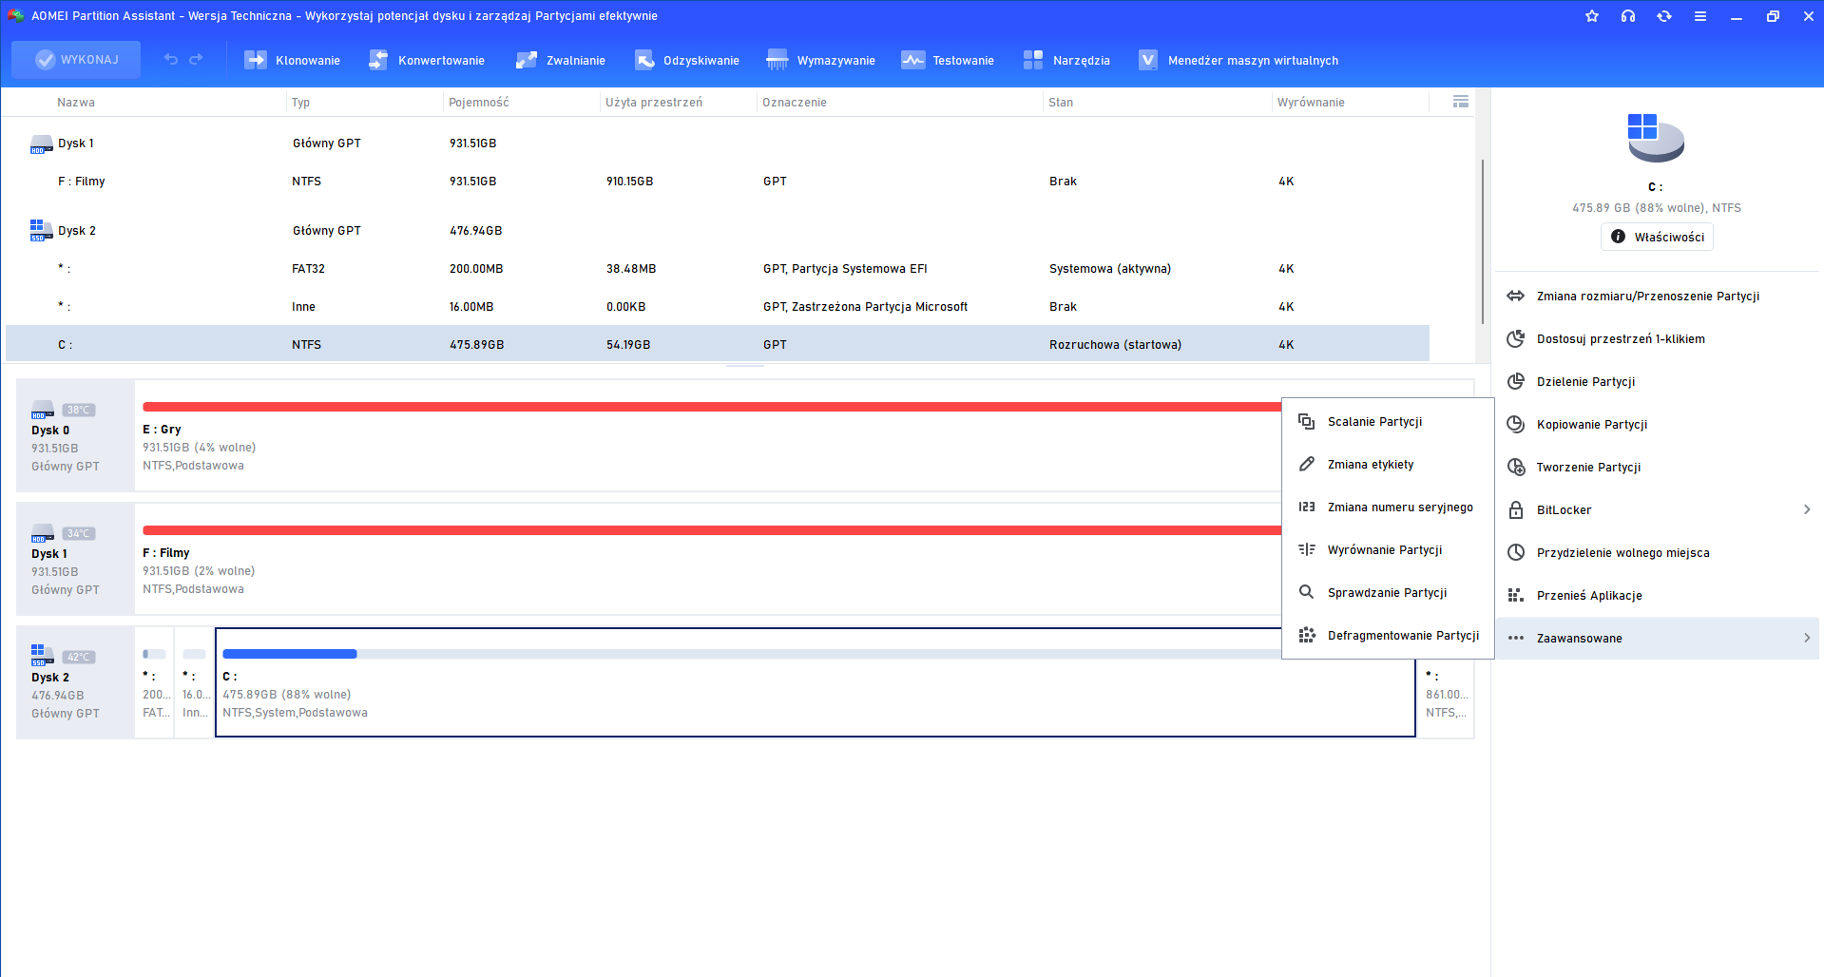Image resolution: width=1824 pixels, height=977 pixels.
Task: Open the Narzędzia tools icon
Action: (1033, 60)
